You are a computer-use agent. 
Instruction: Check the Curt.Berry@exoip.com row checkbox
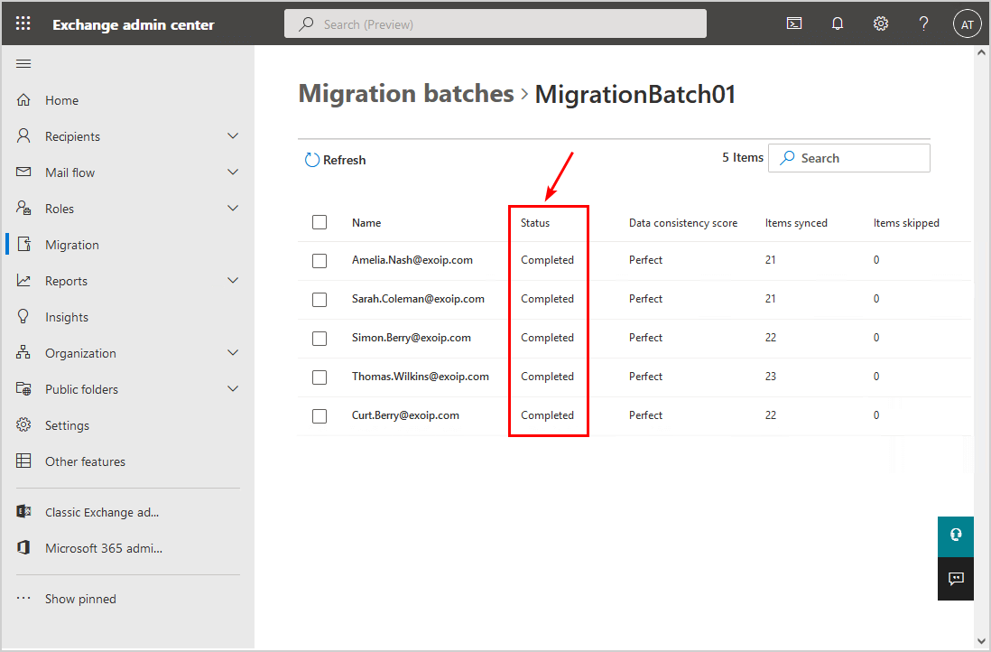pos(320,415)
